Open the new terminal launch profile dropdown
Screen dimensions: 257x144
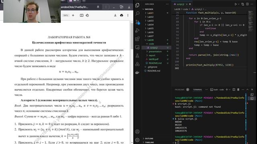(230, 90)
